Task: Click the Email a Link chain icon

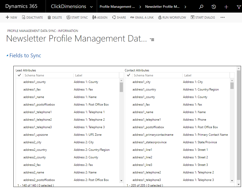Action: coord(132,18)
